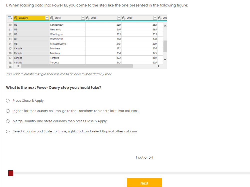The height and width of the screenshot is (187, 250).
Task: Select the 'Unpivot other columns' answer
Action: pyautogui.click(x=7, y=131)
